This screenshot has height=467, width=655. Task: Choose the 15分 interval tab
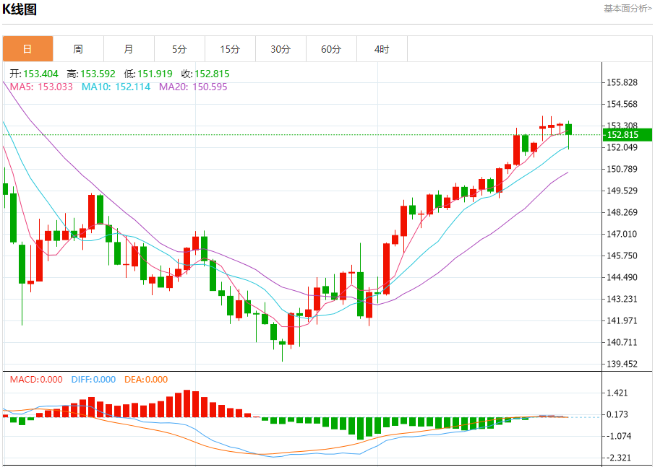pyautogui.click(x=230, y=49)
